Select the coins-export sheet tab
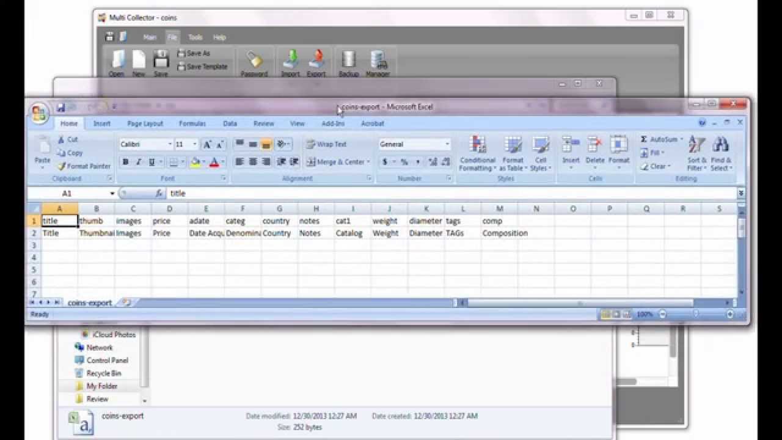 coord(90,302)
